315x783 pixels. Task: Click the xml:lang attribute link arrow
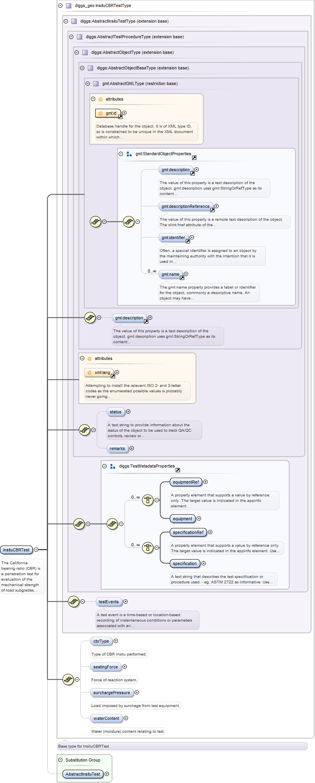(113, 376)
